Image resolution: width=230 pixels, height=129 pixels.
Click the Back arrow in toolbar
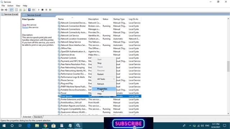pos(2,10)
